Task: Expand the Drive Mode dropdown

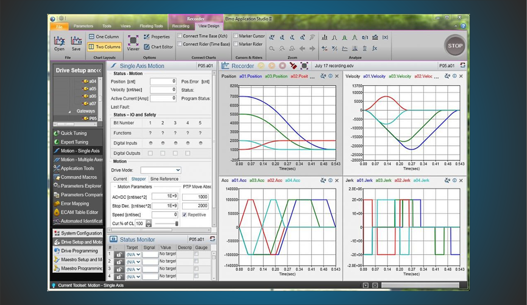Action: pyautogui.click(x=178, y=170)
